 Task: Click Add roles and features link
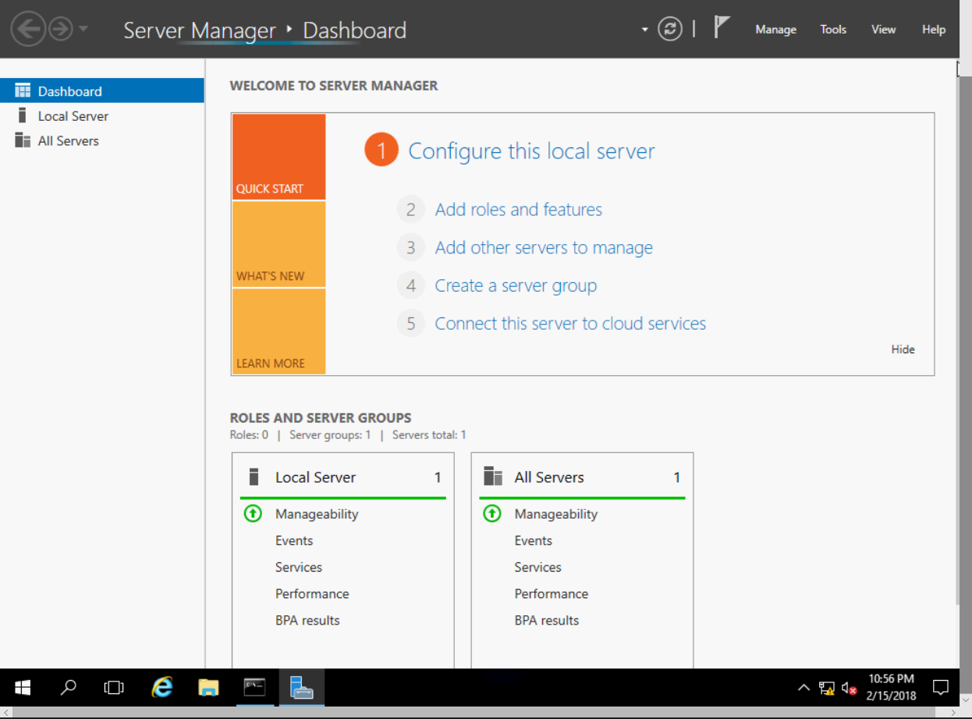click(x=519, y=210)
